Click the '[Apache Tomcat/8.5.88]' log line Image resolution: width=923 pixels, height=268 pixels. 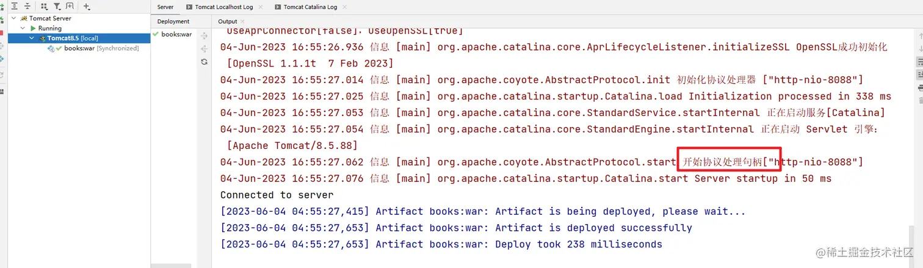click(x=292, y=146)
